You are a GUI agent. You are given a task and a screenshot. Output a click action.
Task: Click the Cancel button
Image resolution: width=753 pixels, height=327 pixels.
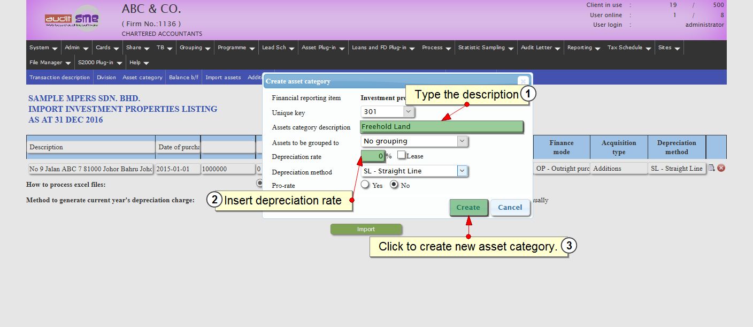pos(510,208)
